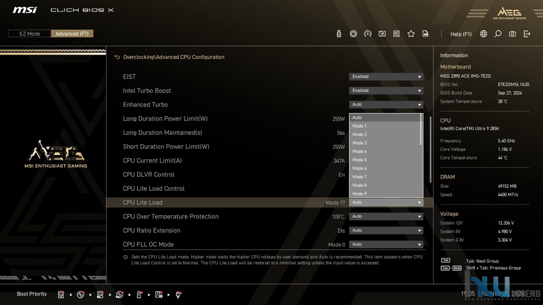Select USB key device in Boot Priority
Image resolution: width=543 pixels, height=305 pixels.
click(x=139, y=294)
